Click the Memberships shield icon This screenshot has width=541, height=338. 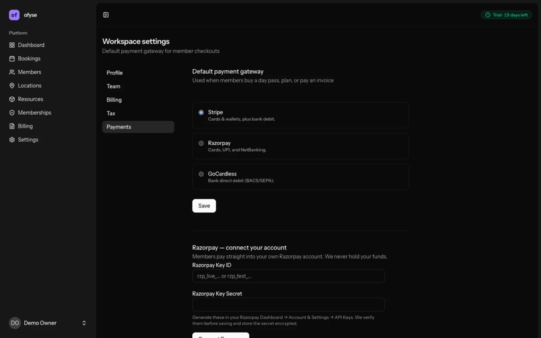click(x=12, y=113)
